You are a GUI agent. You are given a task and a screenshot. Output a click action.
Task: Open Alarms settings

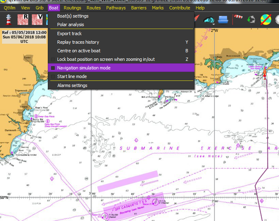(72, 85)
